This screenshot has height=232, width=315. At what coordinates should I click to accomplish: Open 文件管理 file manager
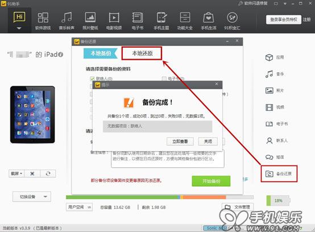tap(238, 207)
